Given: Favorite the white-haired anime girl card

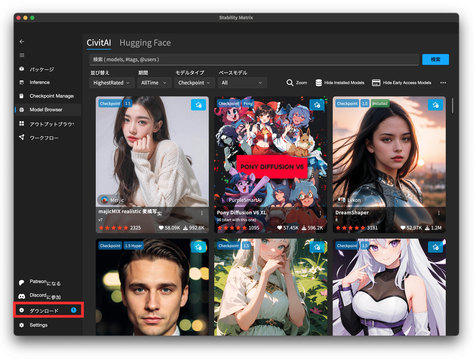Looking at the screenshot, I should [435, 247].
